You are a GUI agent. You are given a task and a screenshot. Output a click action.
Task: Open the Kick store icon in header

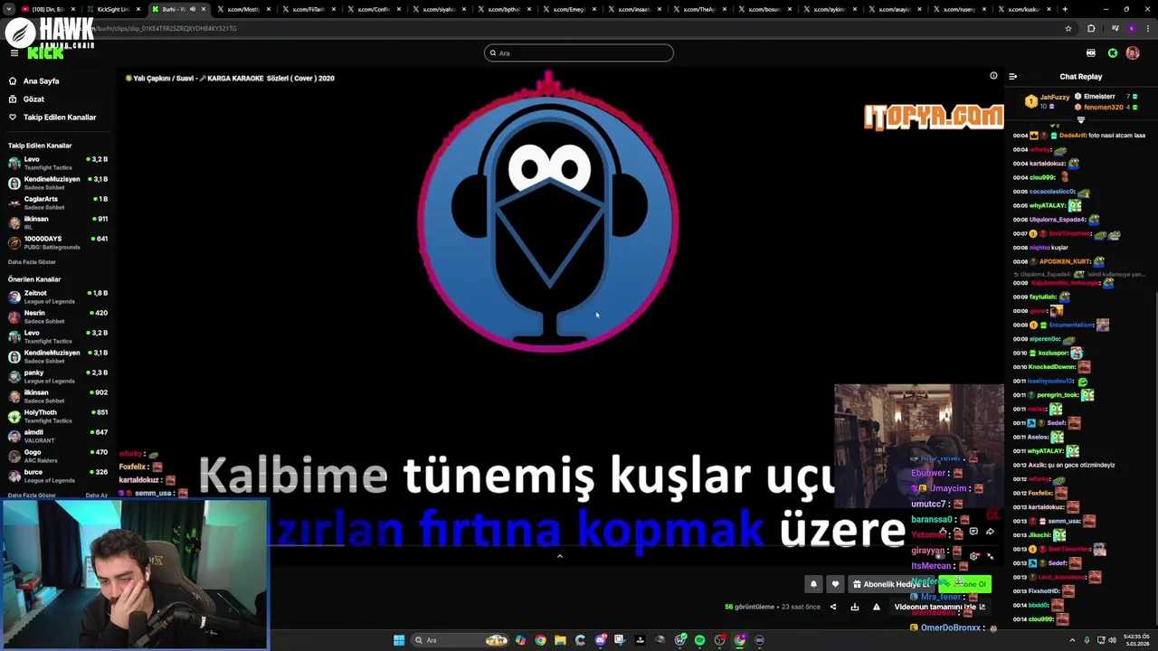pyautogui.click(x=1091, y=53)
